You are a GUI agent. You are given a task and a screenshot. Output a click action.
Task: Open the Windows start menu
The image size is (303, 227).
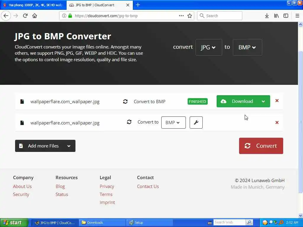(14, 223)
